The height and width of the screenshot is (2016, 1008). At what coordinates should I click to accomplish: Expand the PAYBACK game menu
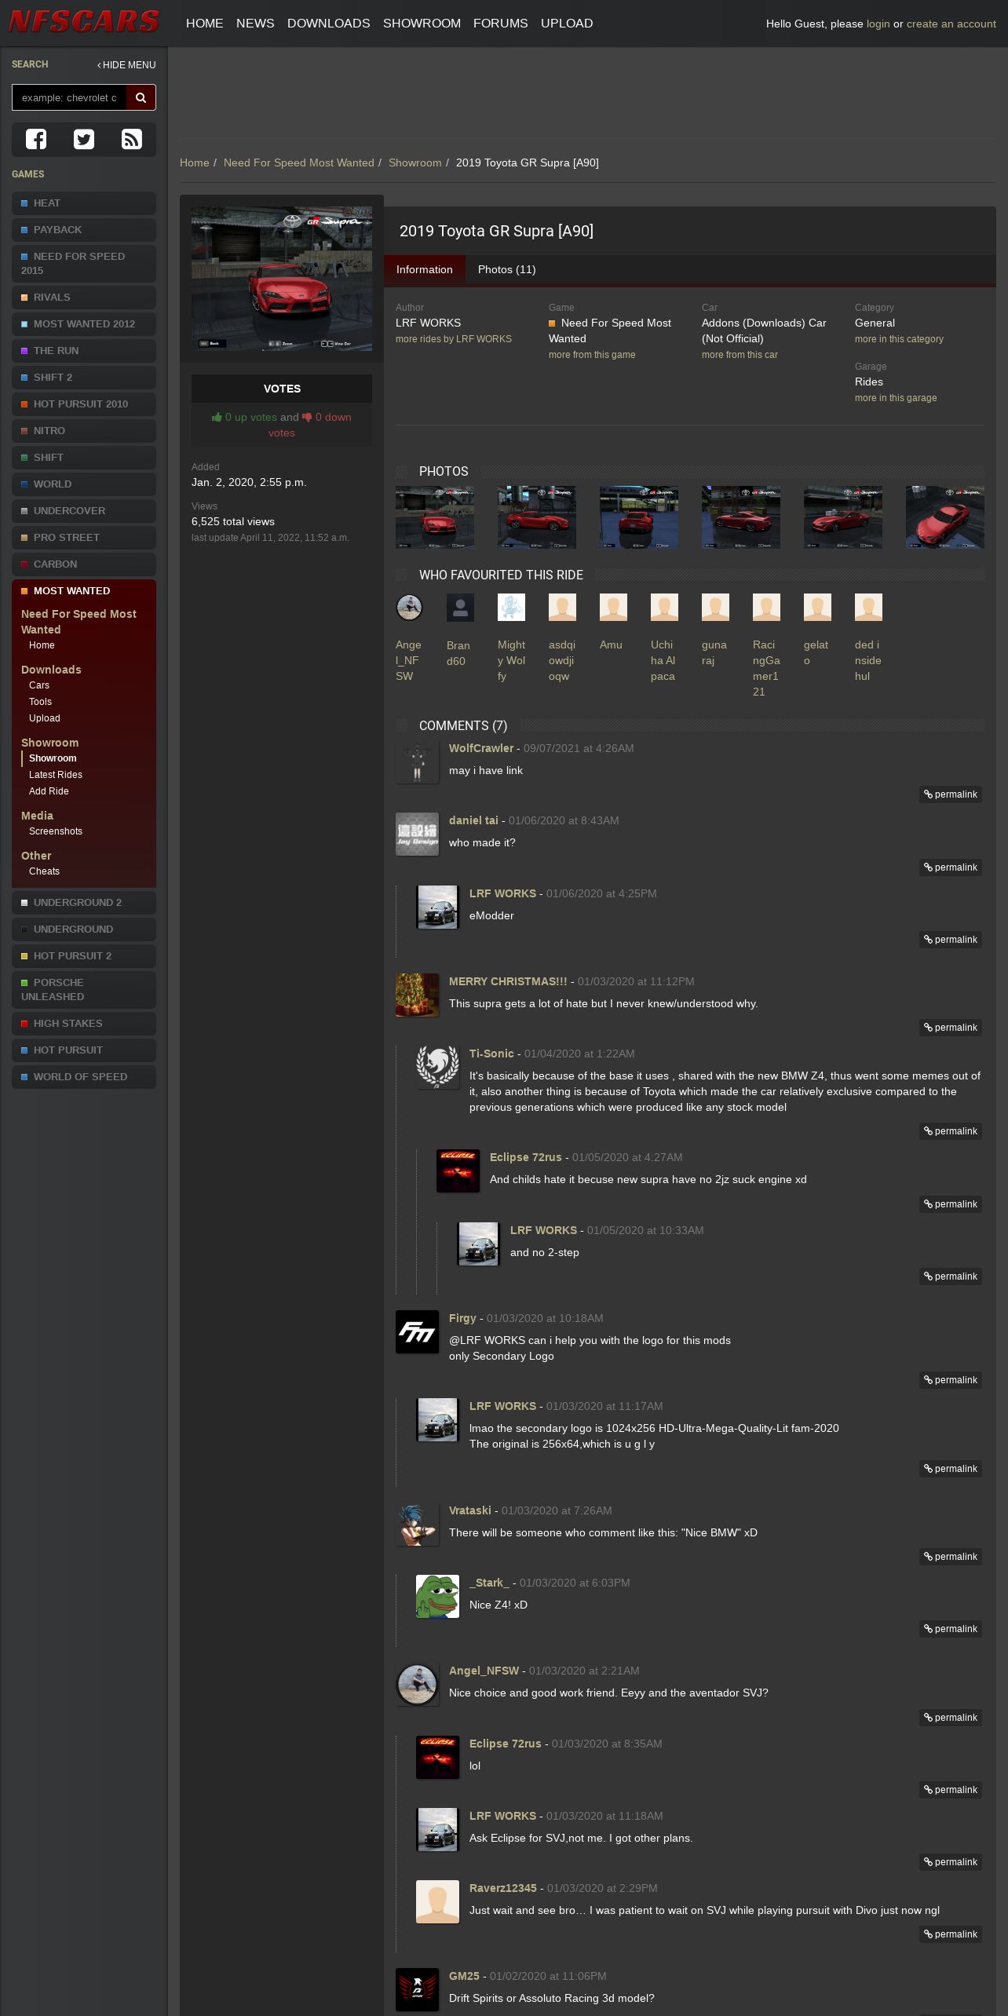[84, 230]
